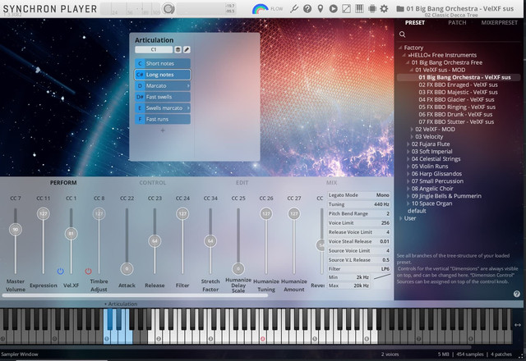Collapse the Factory tree node
Screen dimensions: 526x361
click(x=400, y=48)
